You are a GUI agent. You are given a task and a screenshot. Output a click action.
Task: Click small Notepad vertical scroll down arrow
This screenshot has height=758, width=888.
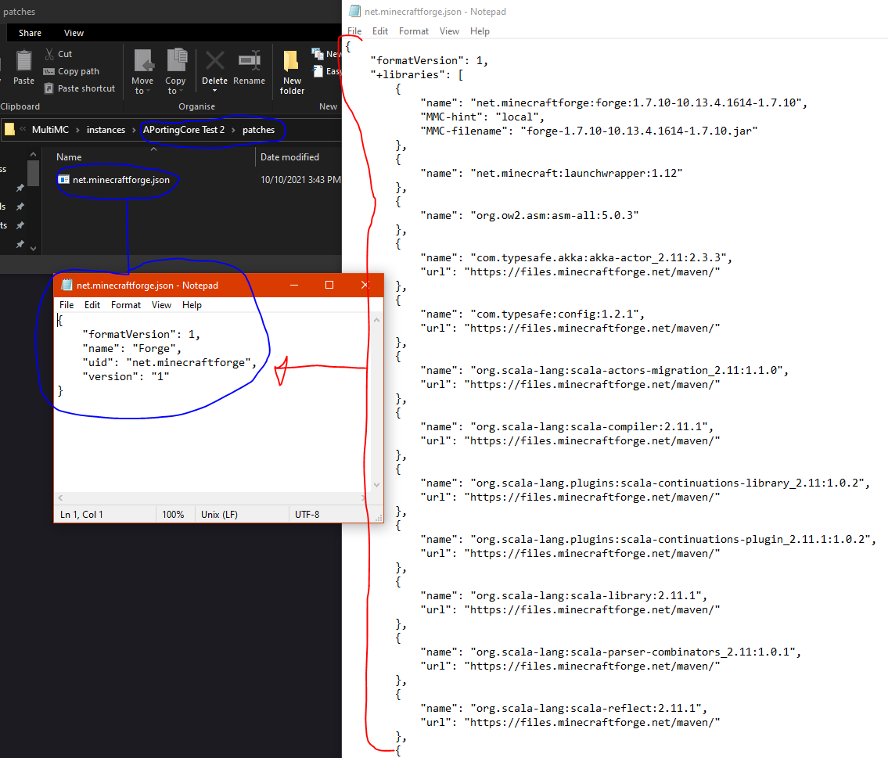[x=376, y=484]
